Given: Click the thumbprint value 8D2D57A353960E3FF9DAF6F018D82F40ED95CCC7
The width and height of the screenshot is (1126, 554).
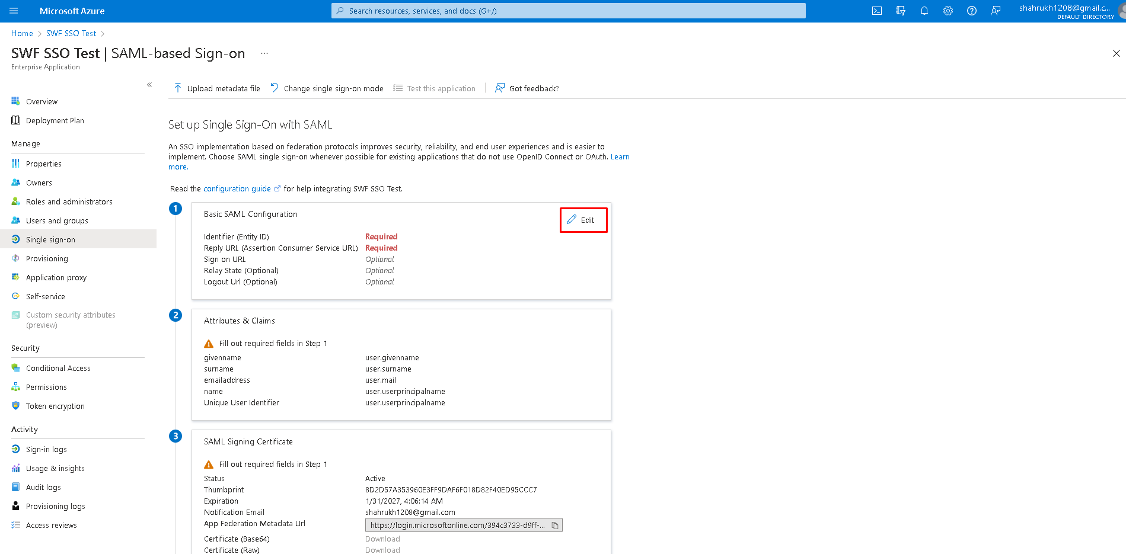Looking at the screenshot, I should [451, 490].
